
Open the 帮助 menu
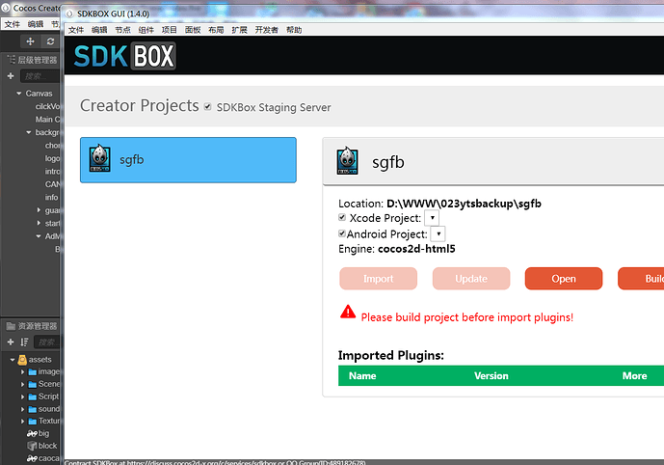(294, 30)
